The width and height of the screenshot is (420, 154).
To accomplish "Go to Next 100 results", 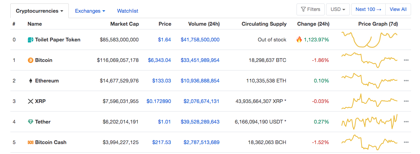I will [368, 9].
